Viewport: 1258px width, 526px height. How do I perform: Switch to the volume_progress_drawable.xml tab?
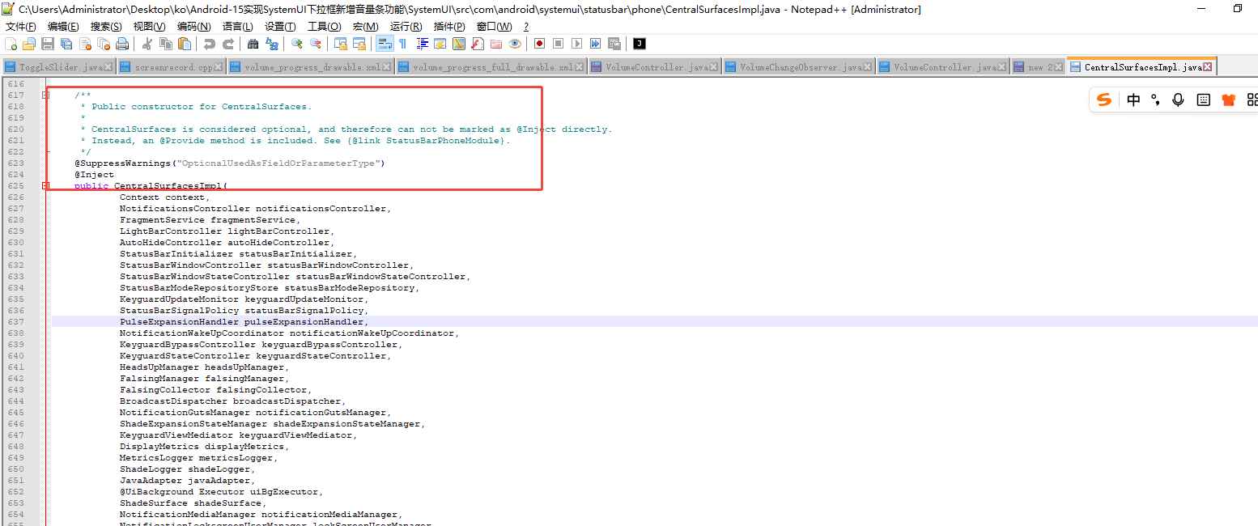pyautogui.click(x=310, y=67)
